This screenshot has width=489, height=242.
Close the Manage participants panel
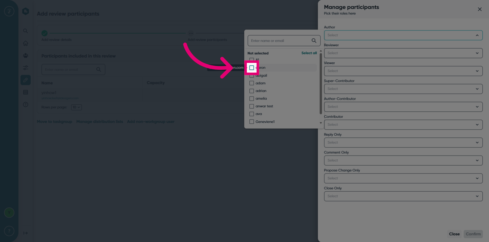click(480, 9)
